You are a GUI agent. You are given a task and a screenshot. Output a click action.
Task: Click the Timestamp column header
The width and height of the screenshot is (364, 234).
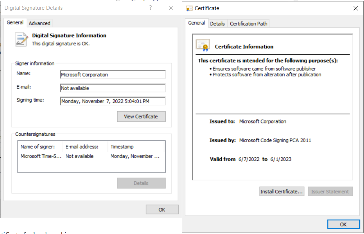(x=136, y=147)
